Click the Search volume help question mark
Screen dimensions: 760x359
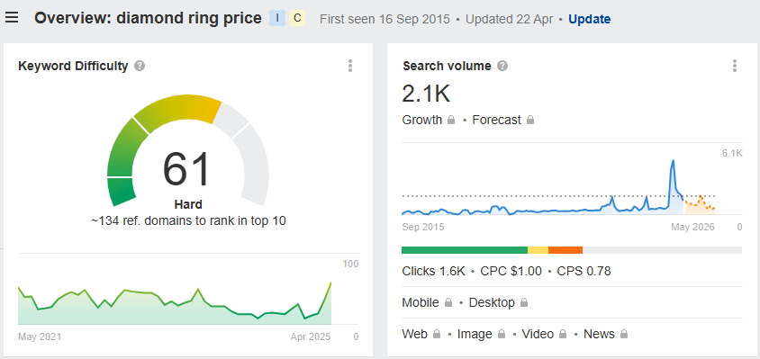[502, 66]
